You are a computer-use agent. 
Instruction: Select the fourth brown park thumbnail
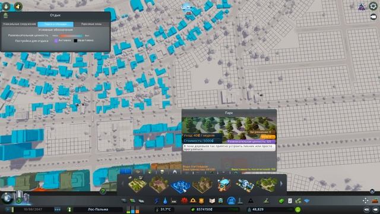202,185
